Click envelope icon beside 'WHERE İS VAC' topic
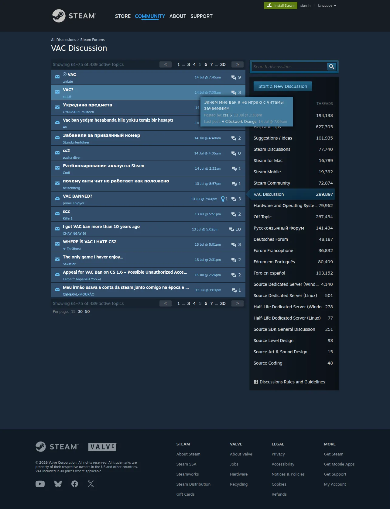390x509 pixels. pos(57,244)
